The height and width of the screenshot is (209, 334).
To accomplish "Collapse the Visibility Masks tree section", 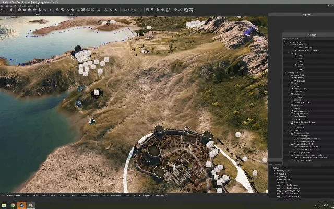I will pyautogui.click(x=285, y=72).
